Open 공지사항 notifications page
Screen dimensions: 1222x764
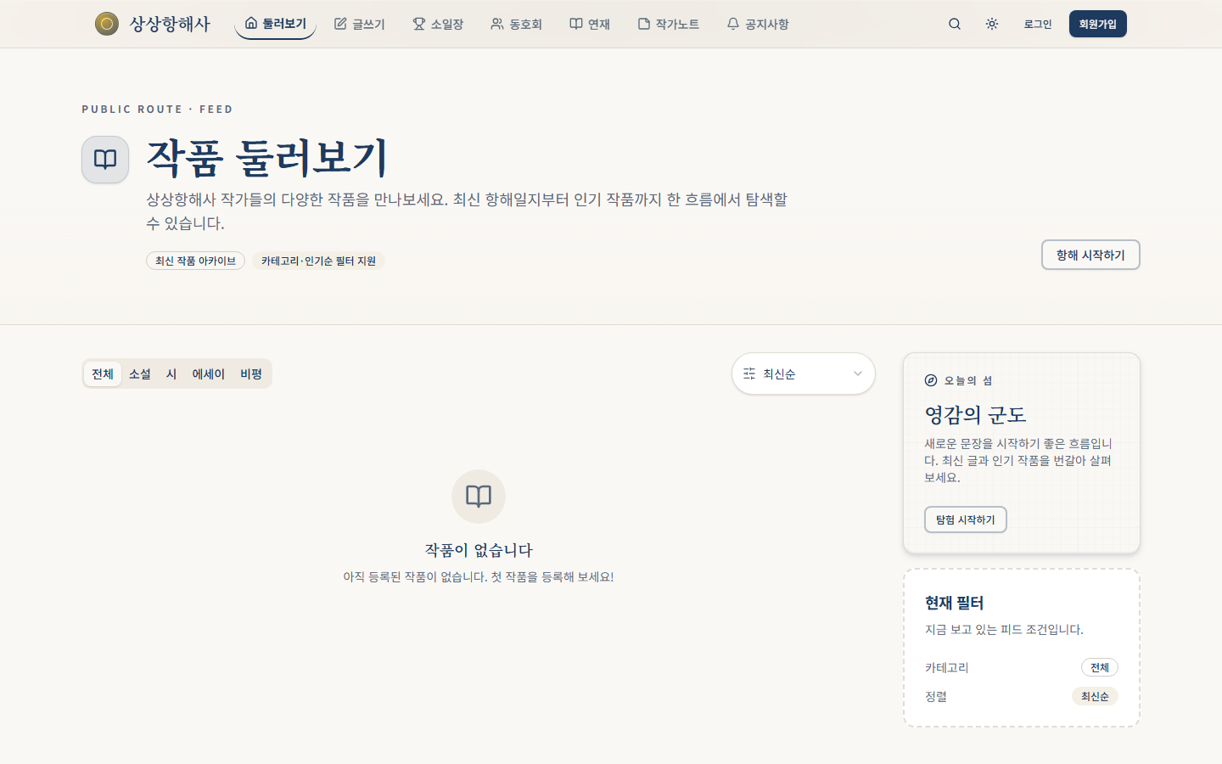point(758,24)
